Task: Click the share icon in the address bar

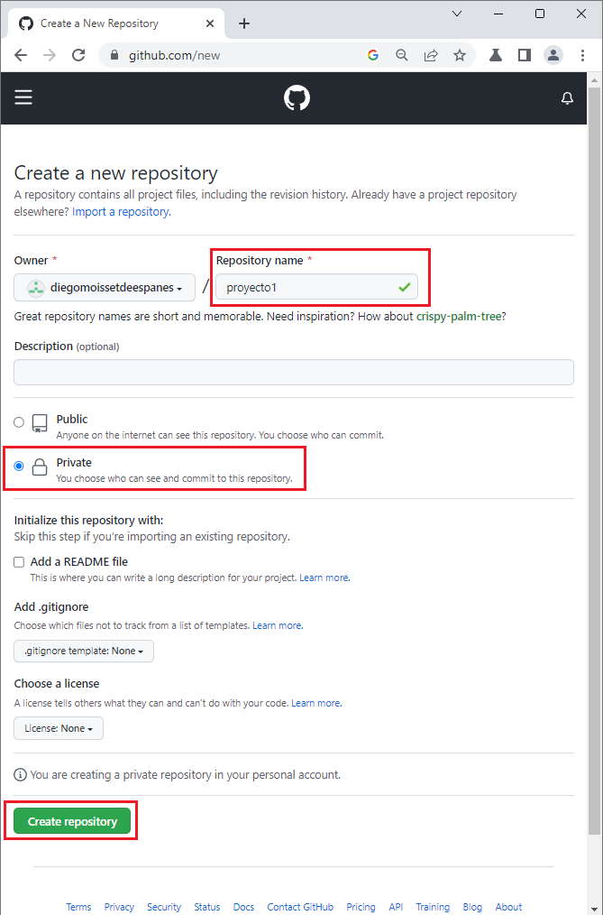Action: (x=431, y=55)
